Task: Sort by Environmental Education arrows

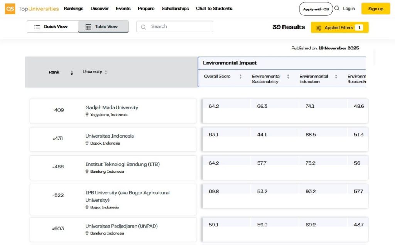Action: pyautogui.click(x=336, y=77)
